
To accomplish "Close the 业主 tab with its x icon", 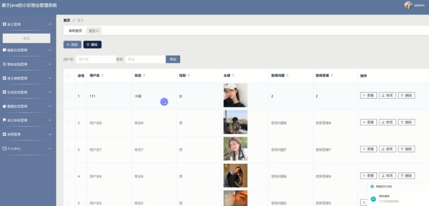I will coord(97,31).
